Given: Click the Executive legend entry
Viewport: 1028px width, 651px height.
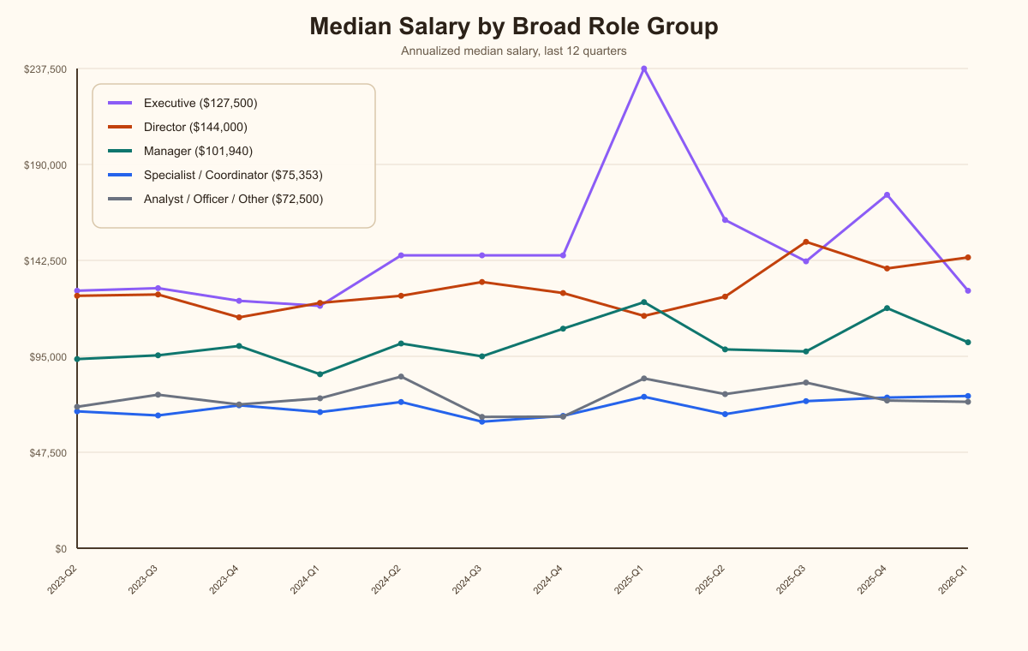Looking at the screenshot, I should (200, 103).
